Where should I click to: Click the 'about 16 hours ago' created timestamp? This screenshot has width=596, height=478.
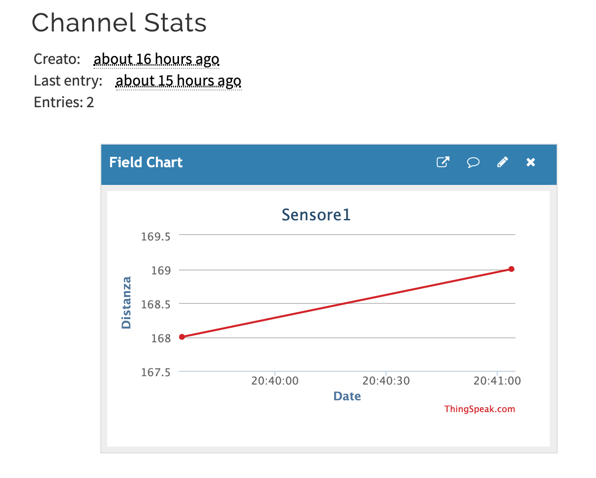(x=156, y=60)
